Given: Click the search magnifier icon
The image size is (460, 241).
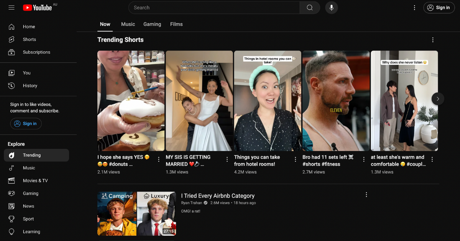Looking at the screenshot, I should (310, 7).
